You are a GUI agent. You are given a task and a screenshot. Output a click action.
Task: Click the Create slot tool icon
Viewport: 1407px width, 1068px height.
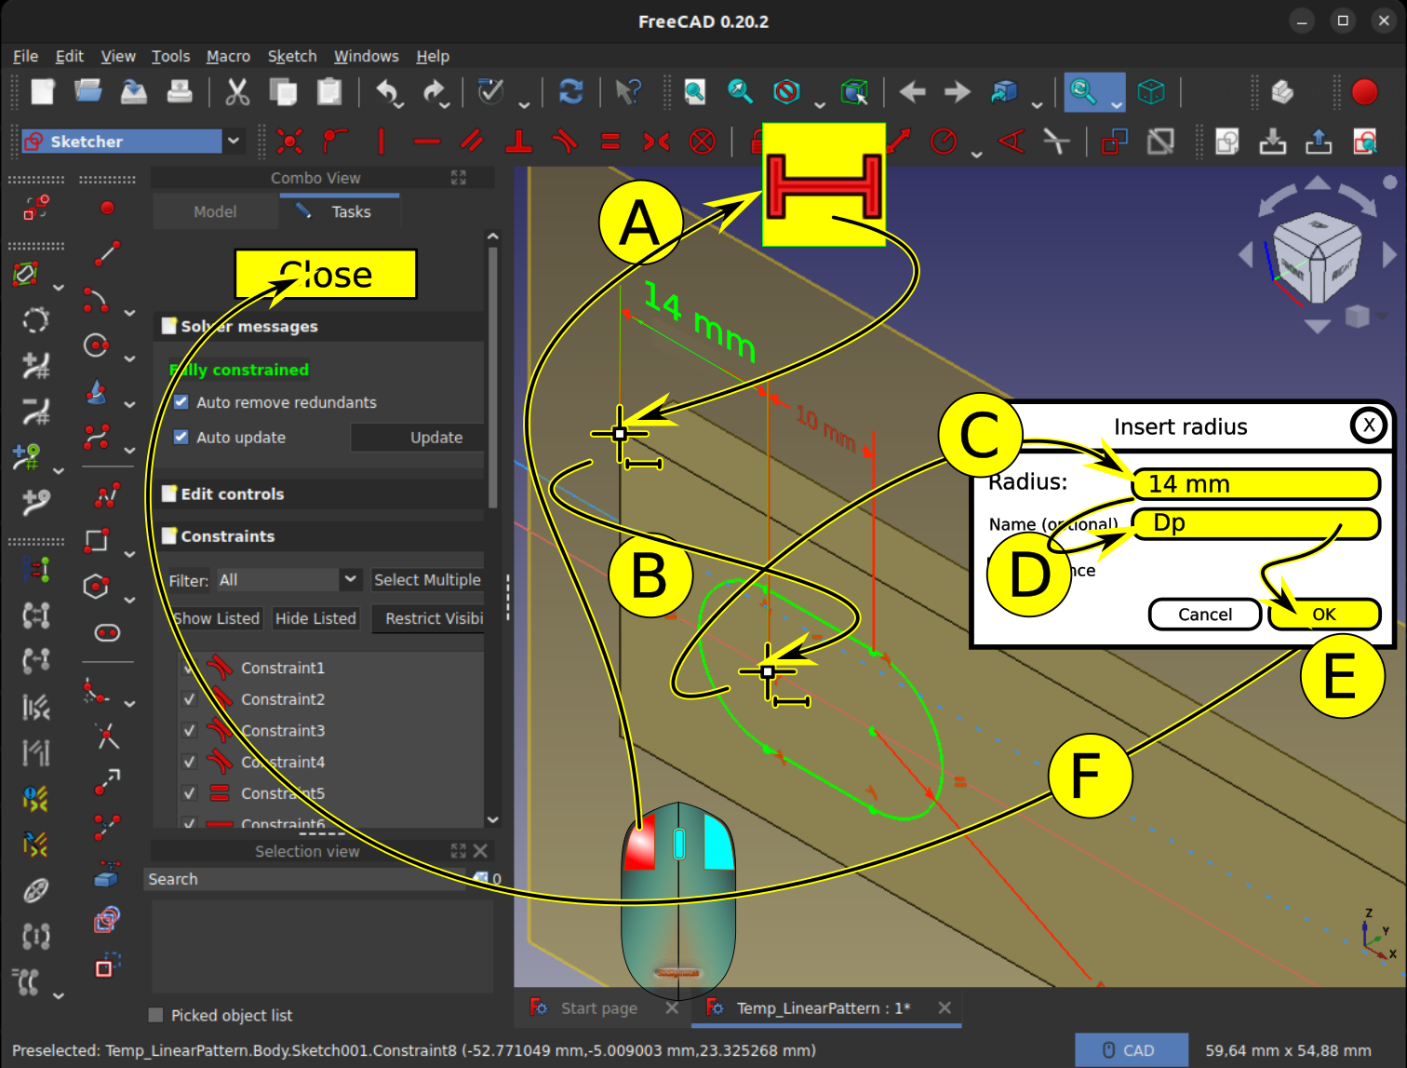(x=107, y=633)
